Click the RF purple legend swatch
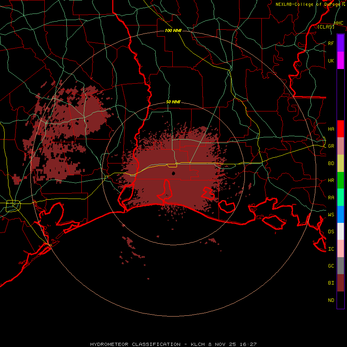This screenshot has width=347, height=347. 340,43
